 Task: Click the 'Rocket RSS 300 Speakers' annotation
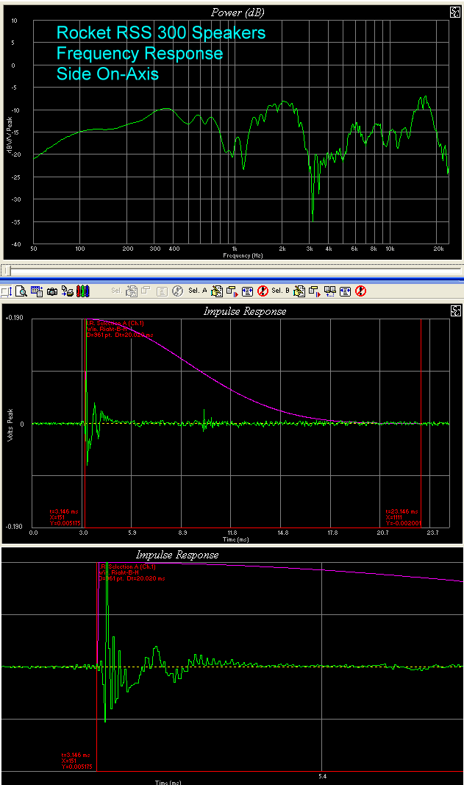coord(161,32)
